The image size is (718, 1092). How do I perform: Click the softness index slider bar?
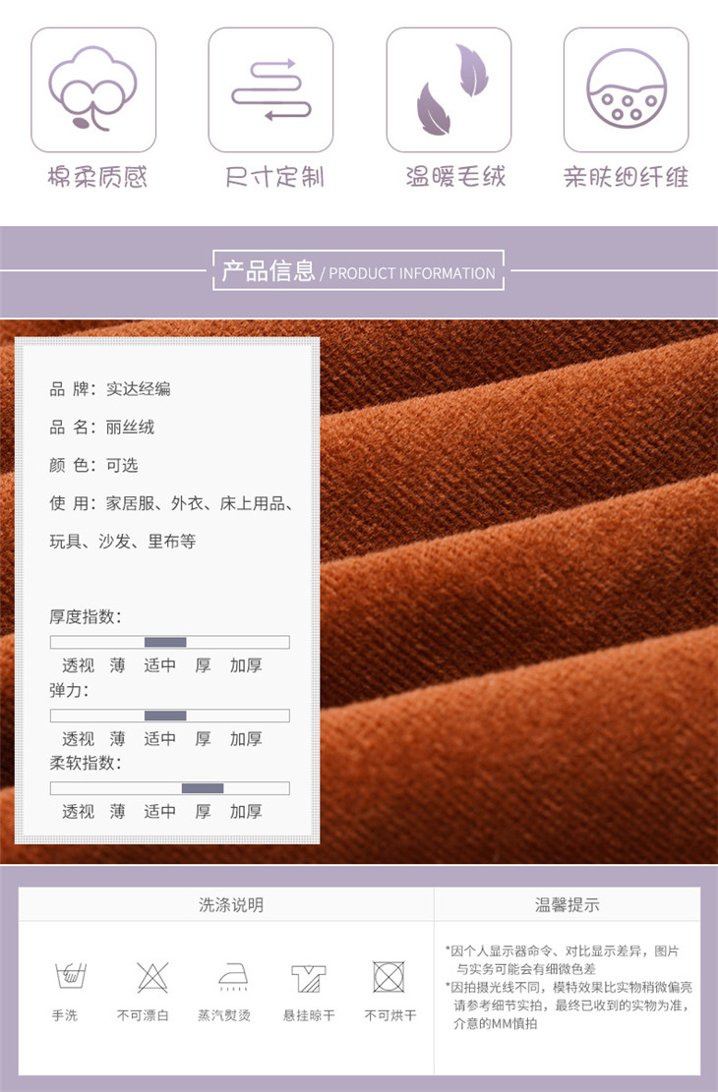click(x=169, y=788)
